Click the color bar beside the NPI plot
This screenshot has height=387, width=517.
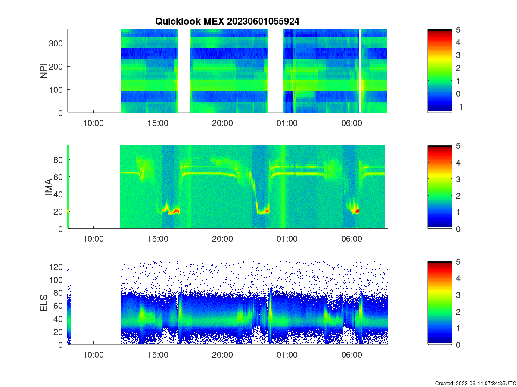coord(439,71)
